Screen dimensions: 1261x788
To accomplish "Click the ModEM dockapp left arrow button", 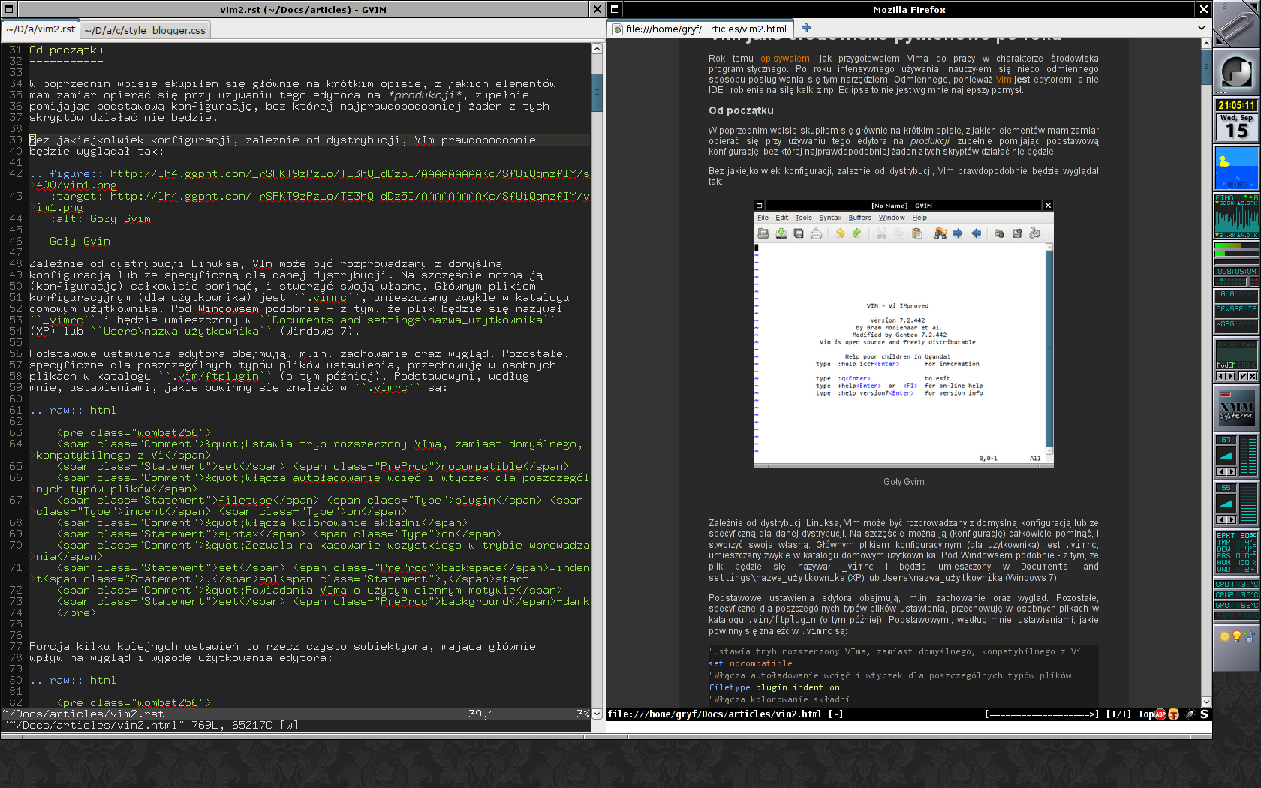I will [x=1220, y=376].
